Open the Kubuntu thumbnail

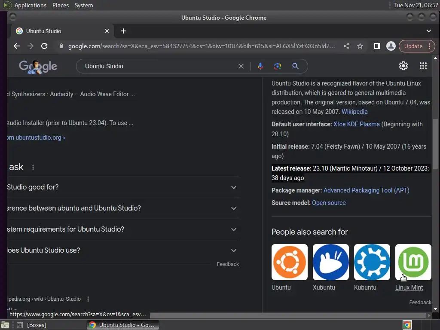372,262
